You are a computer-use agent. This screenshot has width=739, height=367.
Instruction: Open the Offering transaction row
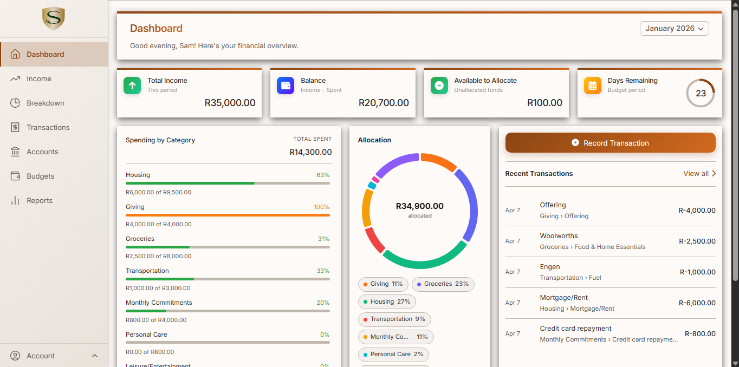(x=610, y=211)
